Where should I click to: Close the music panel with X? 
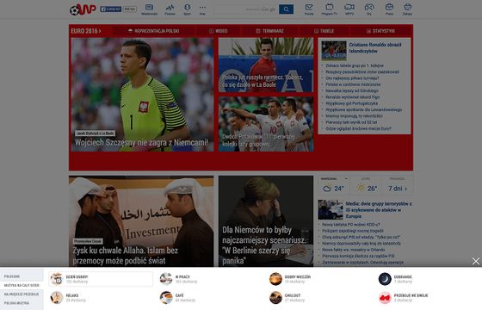click(475, 262)
